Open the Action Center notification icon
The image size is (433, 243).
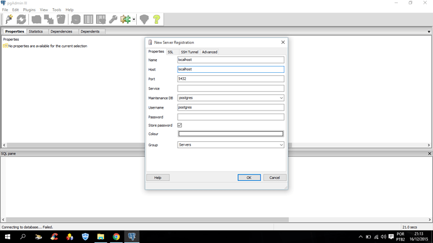point(391,237)
